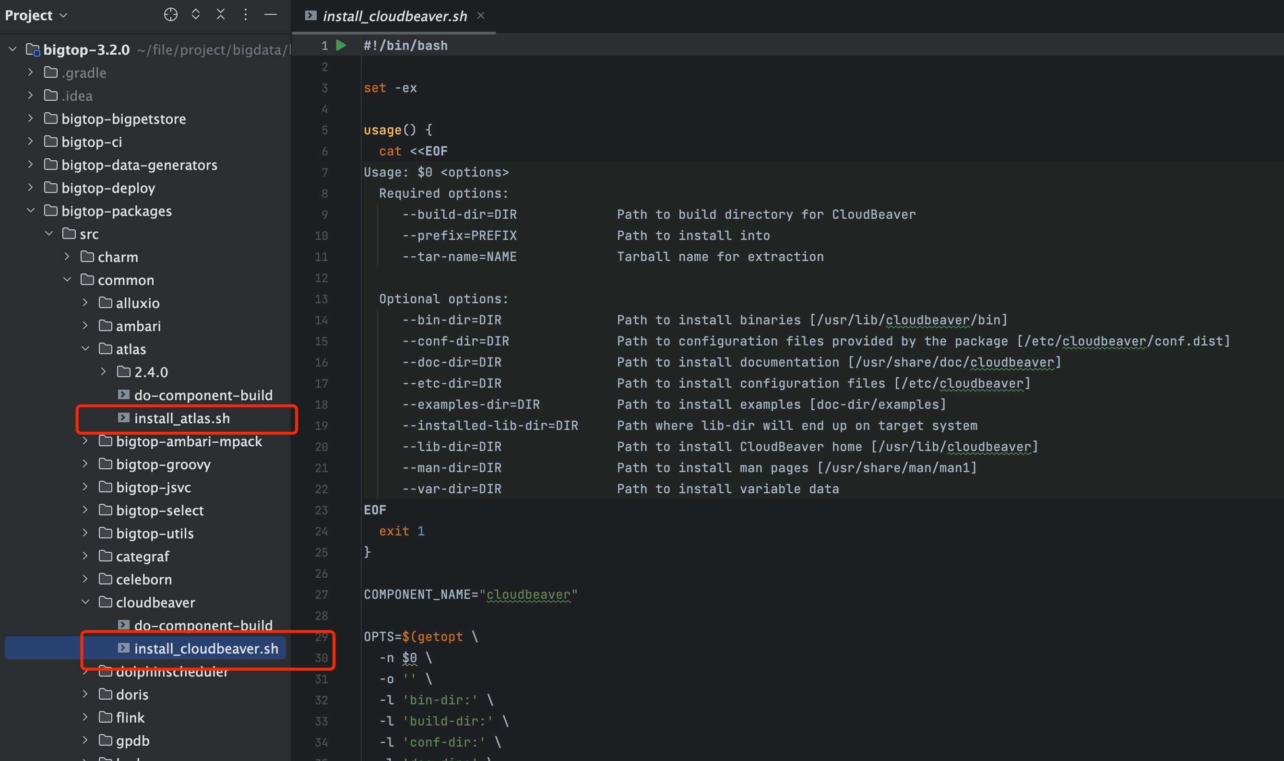The height and width of the screenshot is (761, 1284).
Task: Click "--prefix=PREFIX" on line 10
Action: tap(460, 236)
